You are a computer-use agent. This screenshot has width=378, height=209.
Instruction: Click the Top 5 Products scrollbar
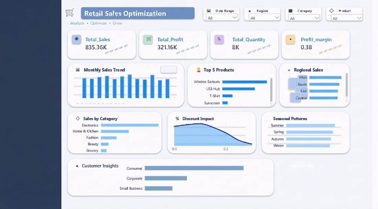click(x=271, y=89)
